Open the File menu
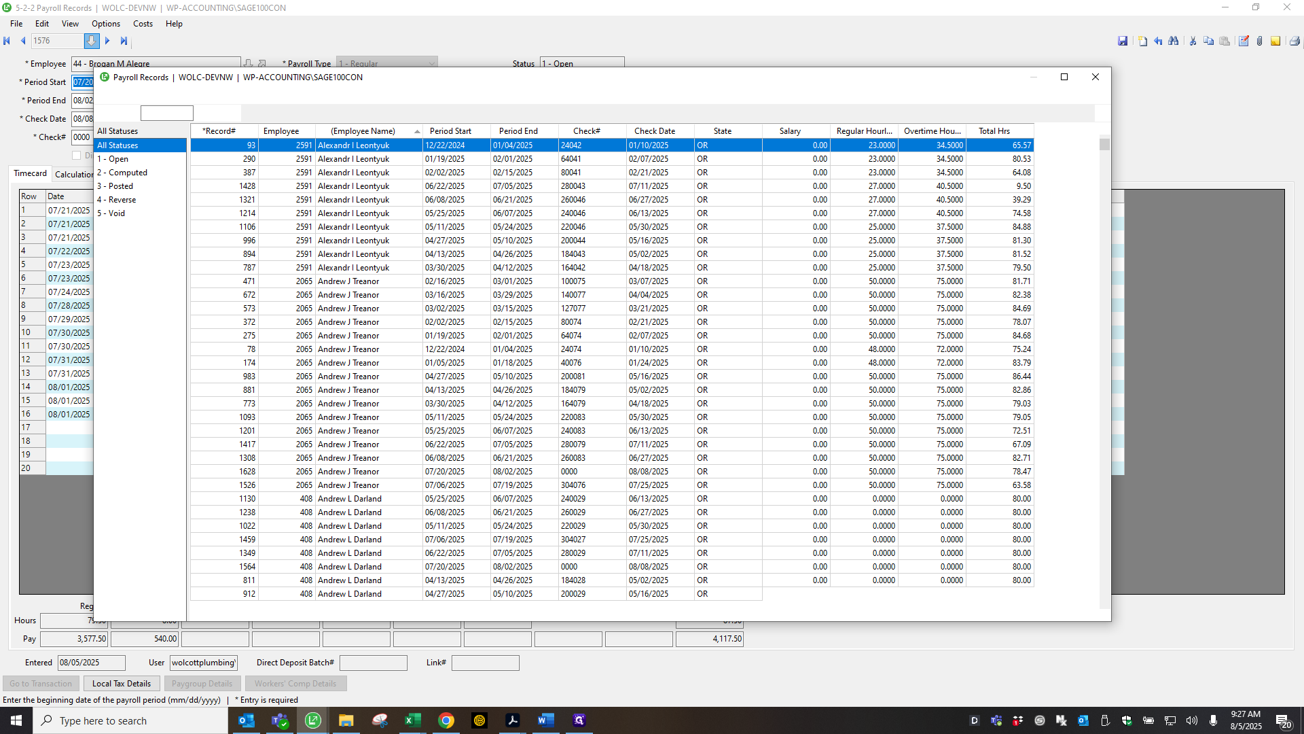This screenshot has height=734, width=1304. pos(16,24)
